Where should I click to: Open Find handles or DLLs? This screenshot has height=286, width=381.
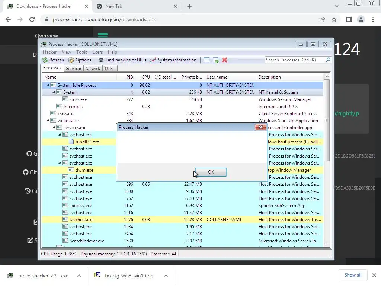click(x=122, y=60)
